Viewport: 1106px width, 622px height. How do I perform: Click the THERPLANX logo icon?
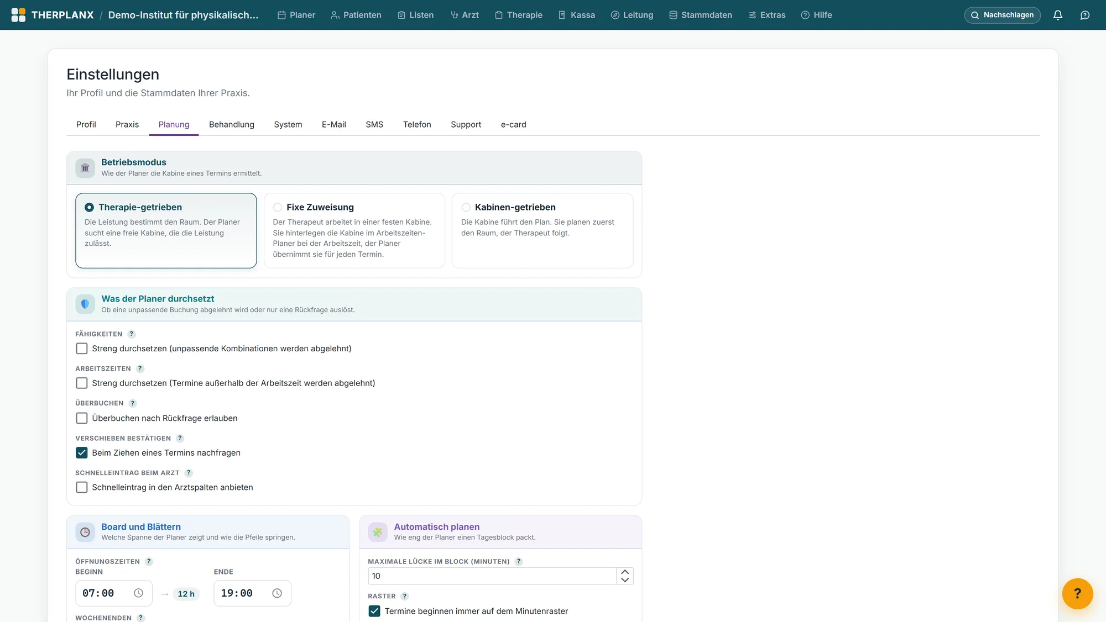[x=18, y=15]
